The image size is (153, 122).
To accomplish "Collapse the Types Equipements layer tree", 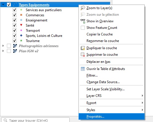I will (x=3, y=5).
